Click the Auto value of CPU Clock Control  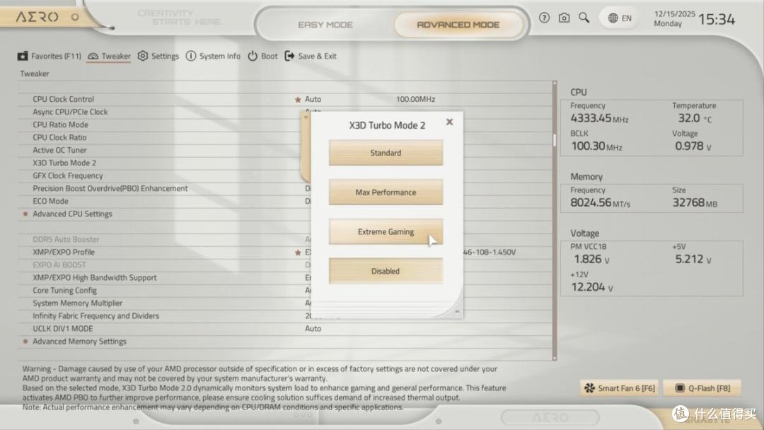313,99
